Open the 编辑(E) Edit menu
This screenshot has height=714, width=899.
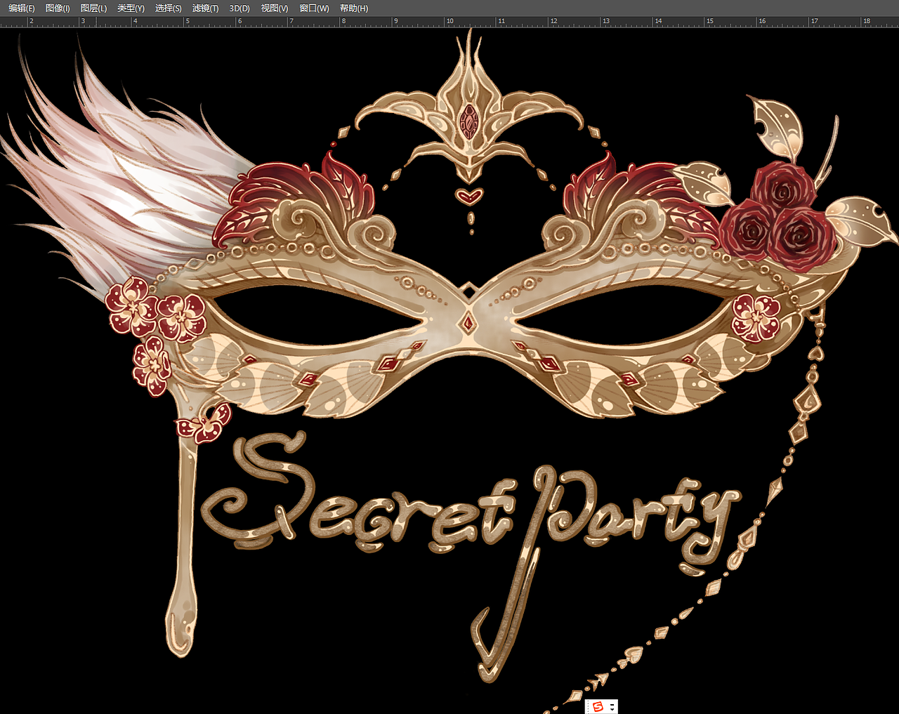click(21, 8)
